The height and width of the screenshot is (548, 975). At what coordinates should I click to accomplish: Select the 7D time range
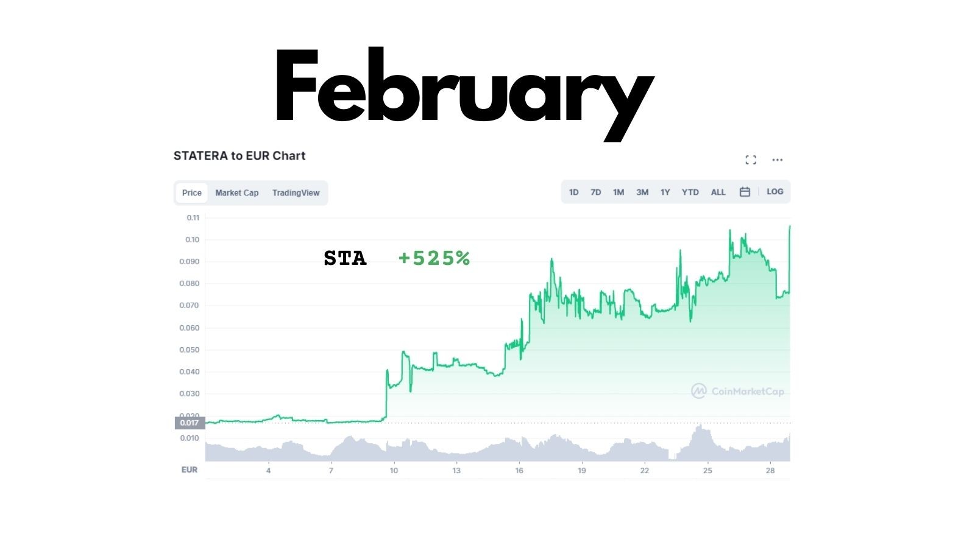point(595,192)
